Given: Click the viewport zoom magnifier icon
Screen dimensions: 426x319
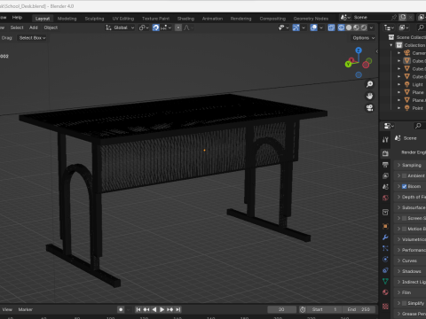Looking at the screenshot, I should pos(369,84).
